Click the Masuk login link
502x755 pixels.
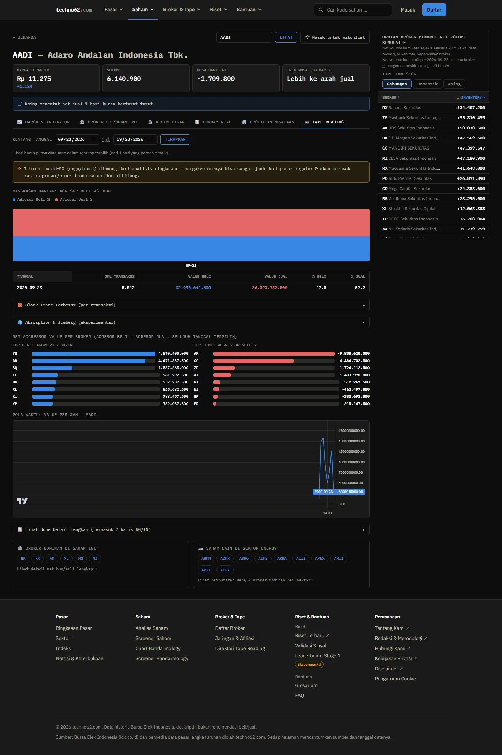[408, 10]
